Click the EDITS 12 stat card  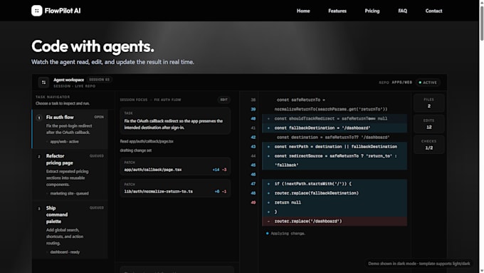tap(428, 124)
